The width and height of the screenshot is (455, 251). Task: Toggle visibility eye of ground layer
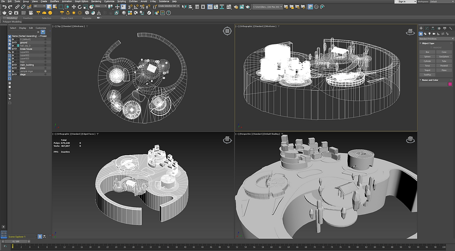pyautogui.click(x=15, y=43)
